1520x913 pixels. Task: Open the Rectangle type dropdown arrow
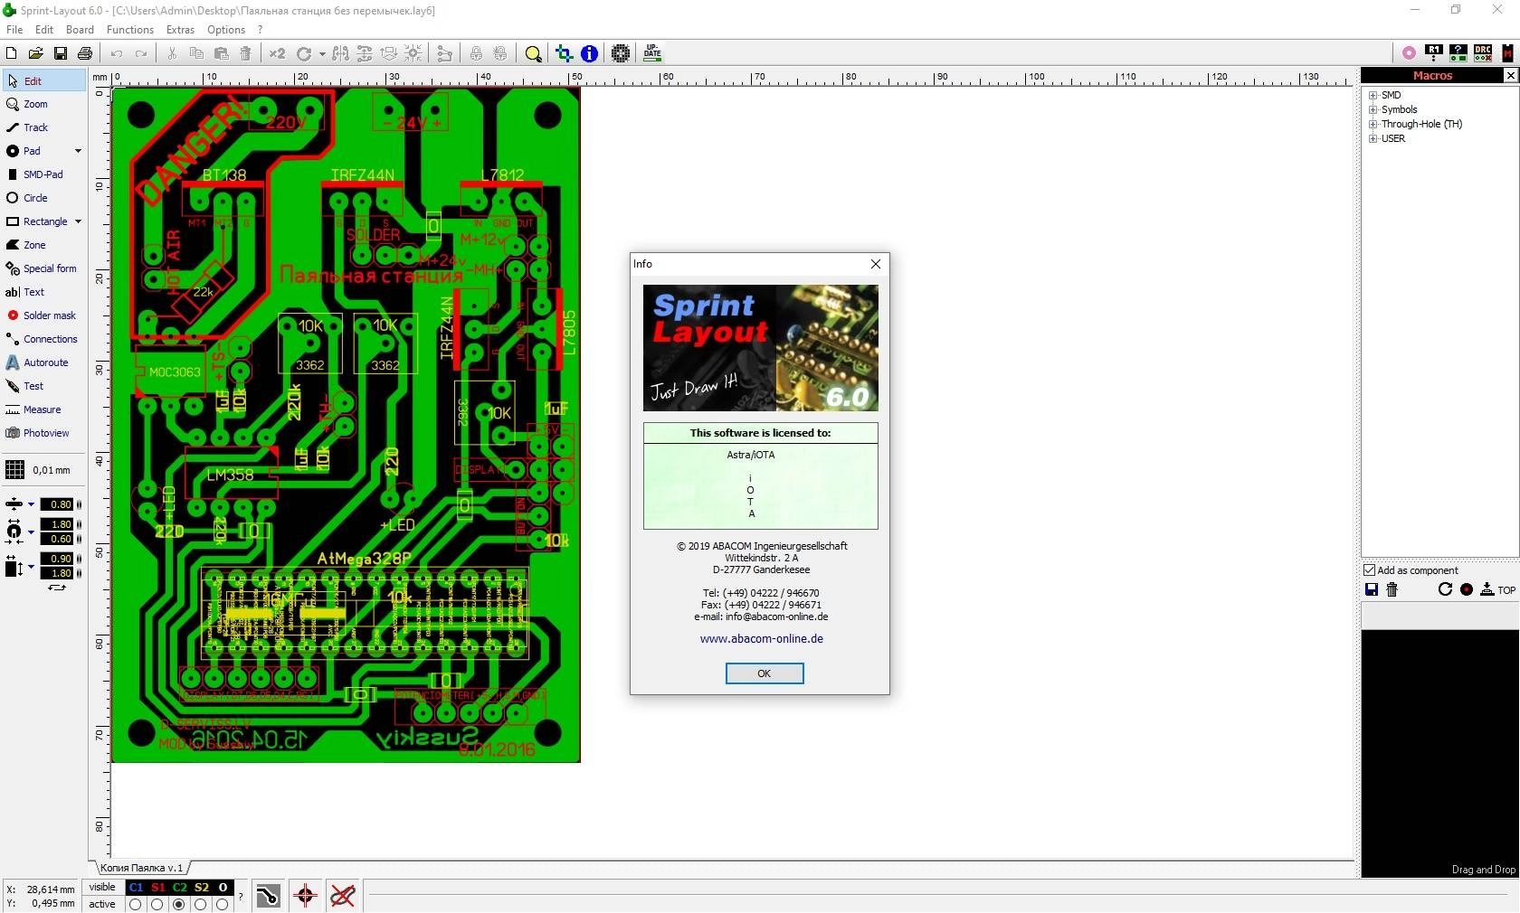click(x=78, y=221)
